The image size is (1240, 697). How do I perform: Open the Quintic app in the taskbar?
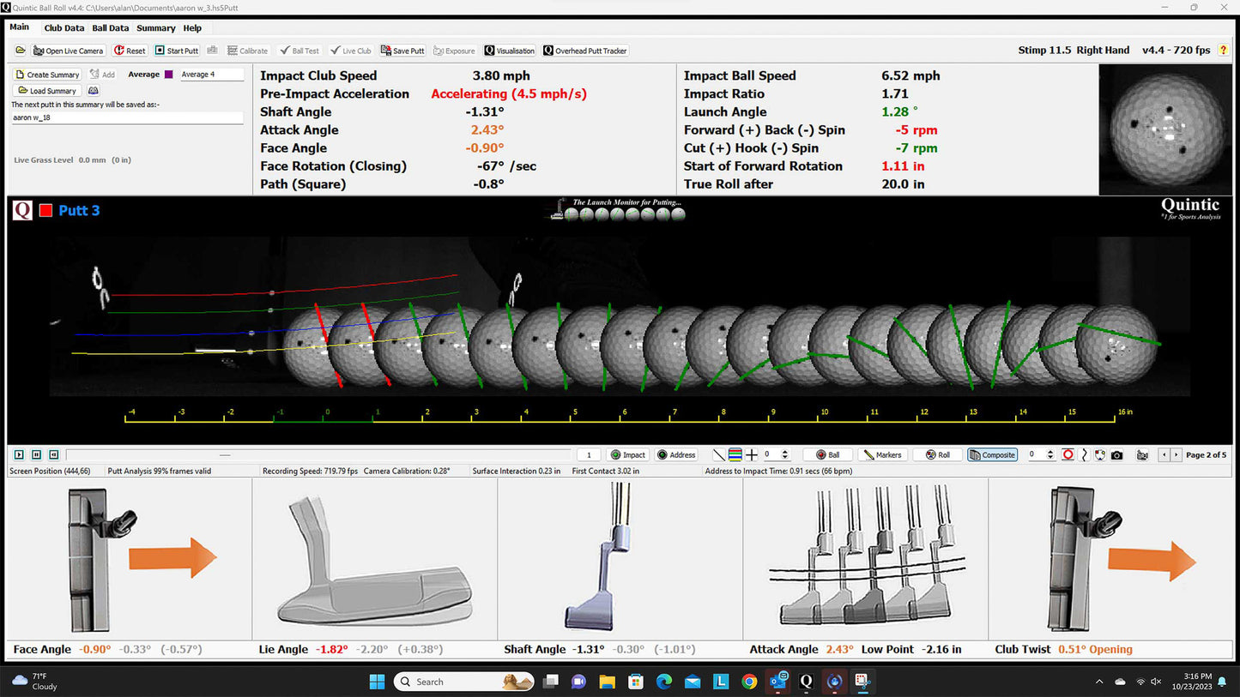coord(806,682)
